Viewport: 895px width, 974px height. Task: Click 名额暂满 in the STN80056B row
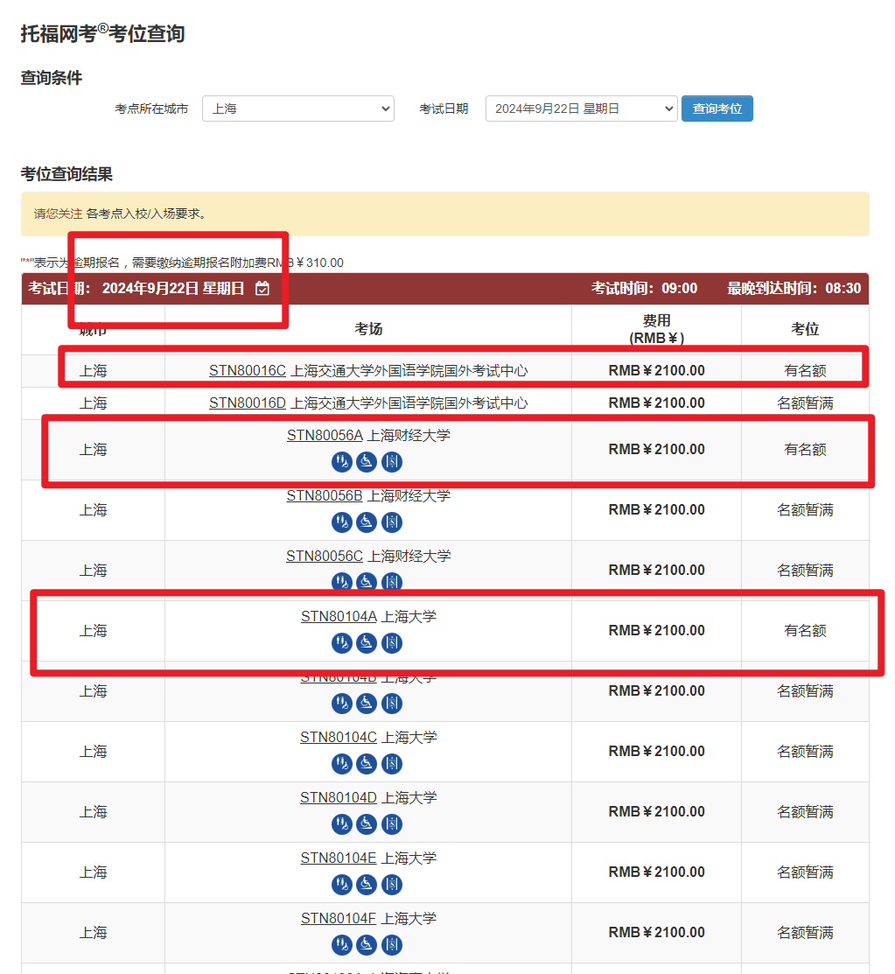(x=805, y=510)
